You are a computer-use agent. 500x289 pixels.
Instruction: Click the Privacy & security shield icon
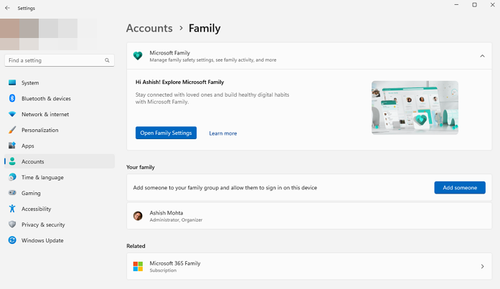point(12,224)
